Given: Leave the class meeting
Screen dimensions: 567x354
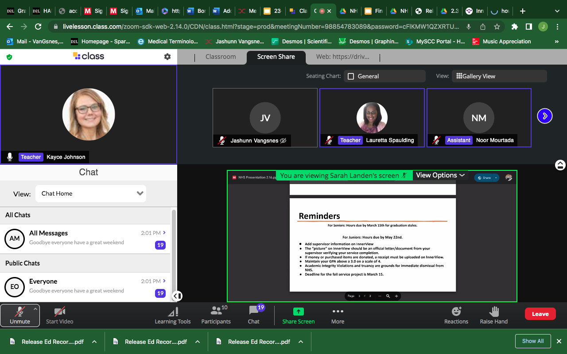Looking at the screenshot, I should pos(540,314).
